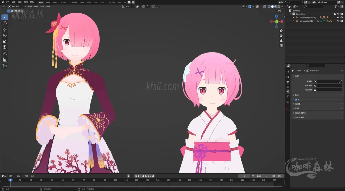345x191 pixels.
Task: Activate the Rotate tool
Action: pos(5,35)
